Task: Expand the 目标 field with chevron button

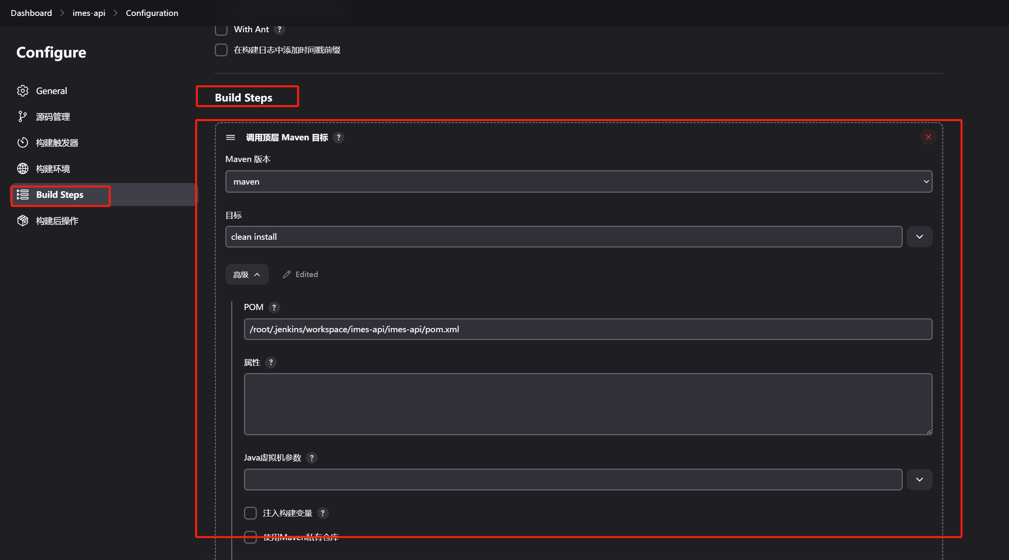Action: coord(919,237)
